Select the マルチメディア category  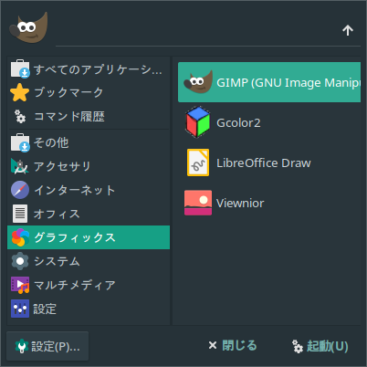click(x=89, y=285)
